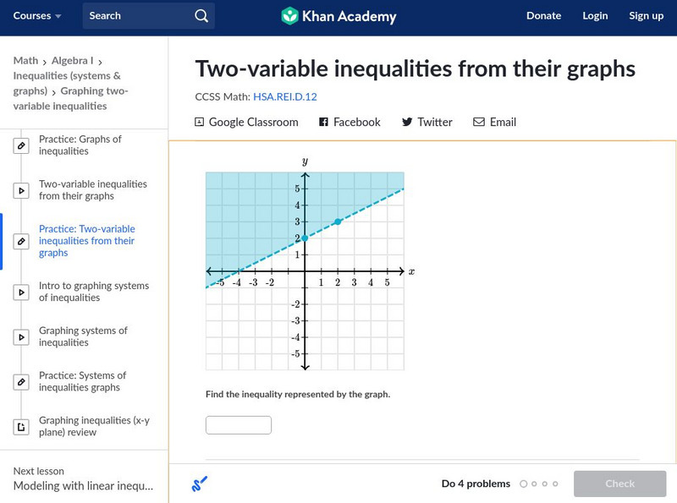Click the first problem progress dot
The image size is (677, 503).
click(x=524, y=484)
